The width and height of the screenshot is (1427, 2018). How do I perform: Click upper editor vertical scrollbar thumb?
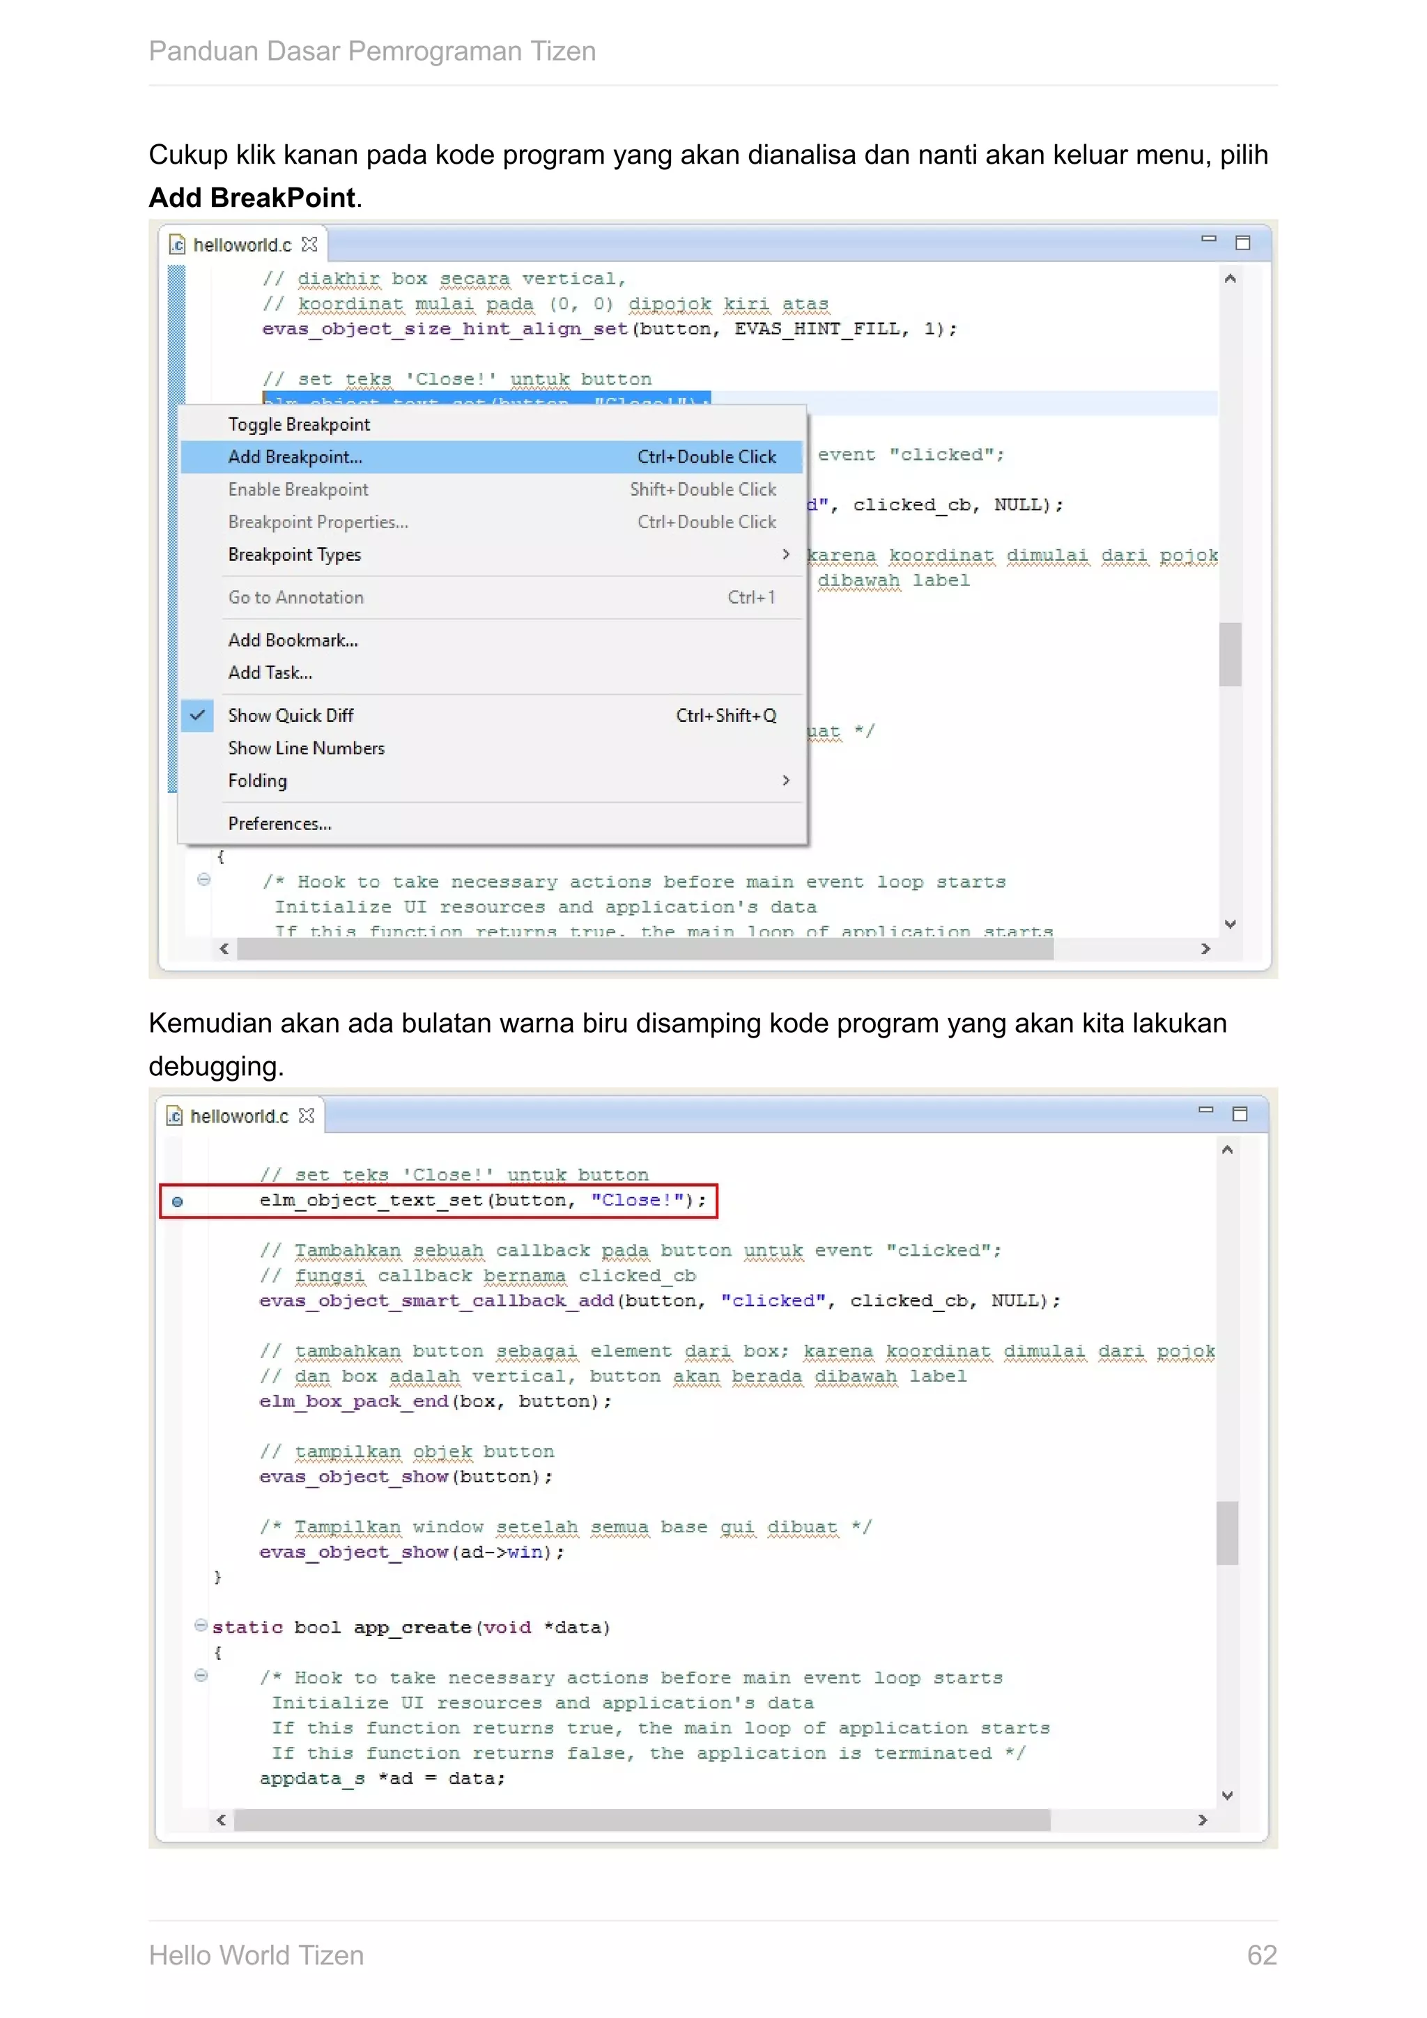pyautogui.click(x=1231, y=654)
